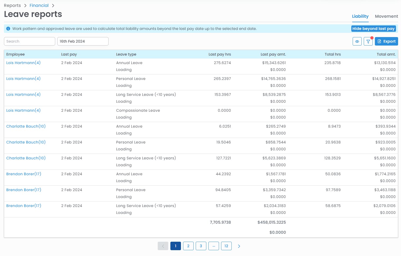Screen dimensions: 401x256
Task: Click the previous page arrow
Action: tap(163, 246)
